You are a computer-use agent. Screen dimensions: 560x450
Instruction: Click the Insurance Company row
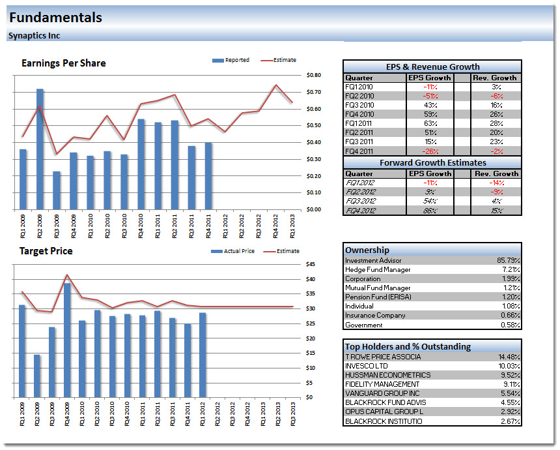(432, 316)
